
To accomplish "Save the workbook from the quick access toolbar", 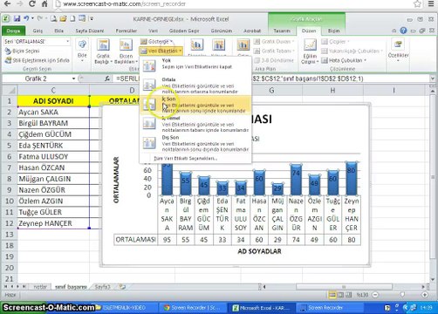I will (17, 19).
